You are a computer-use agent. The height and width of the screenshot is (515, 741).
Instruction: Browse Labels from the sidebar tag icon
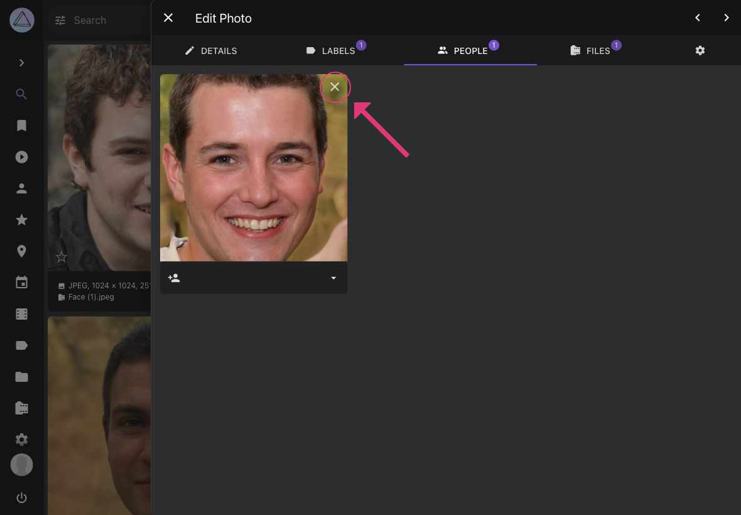21,345
